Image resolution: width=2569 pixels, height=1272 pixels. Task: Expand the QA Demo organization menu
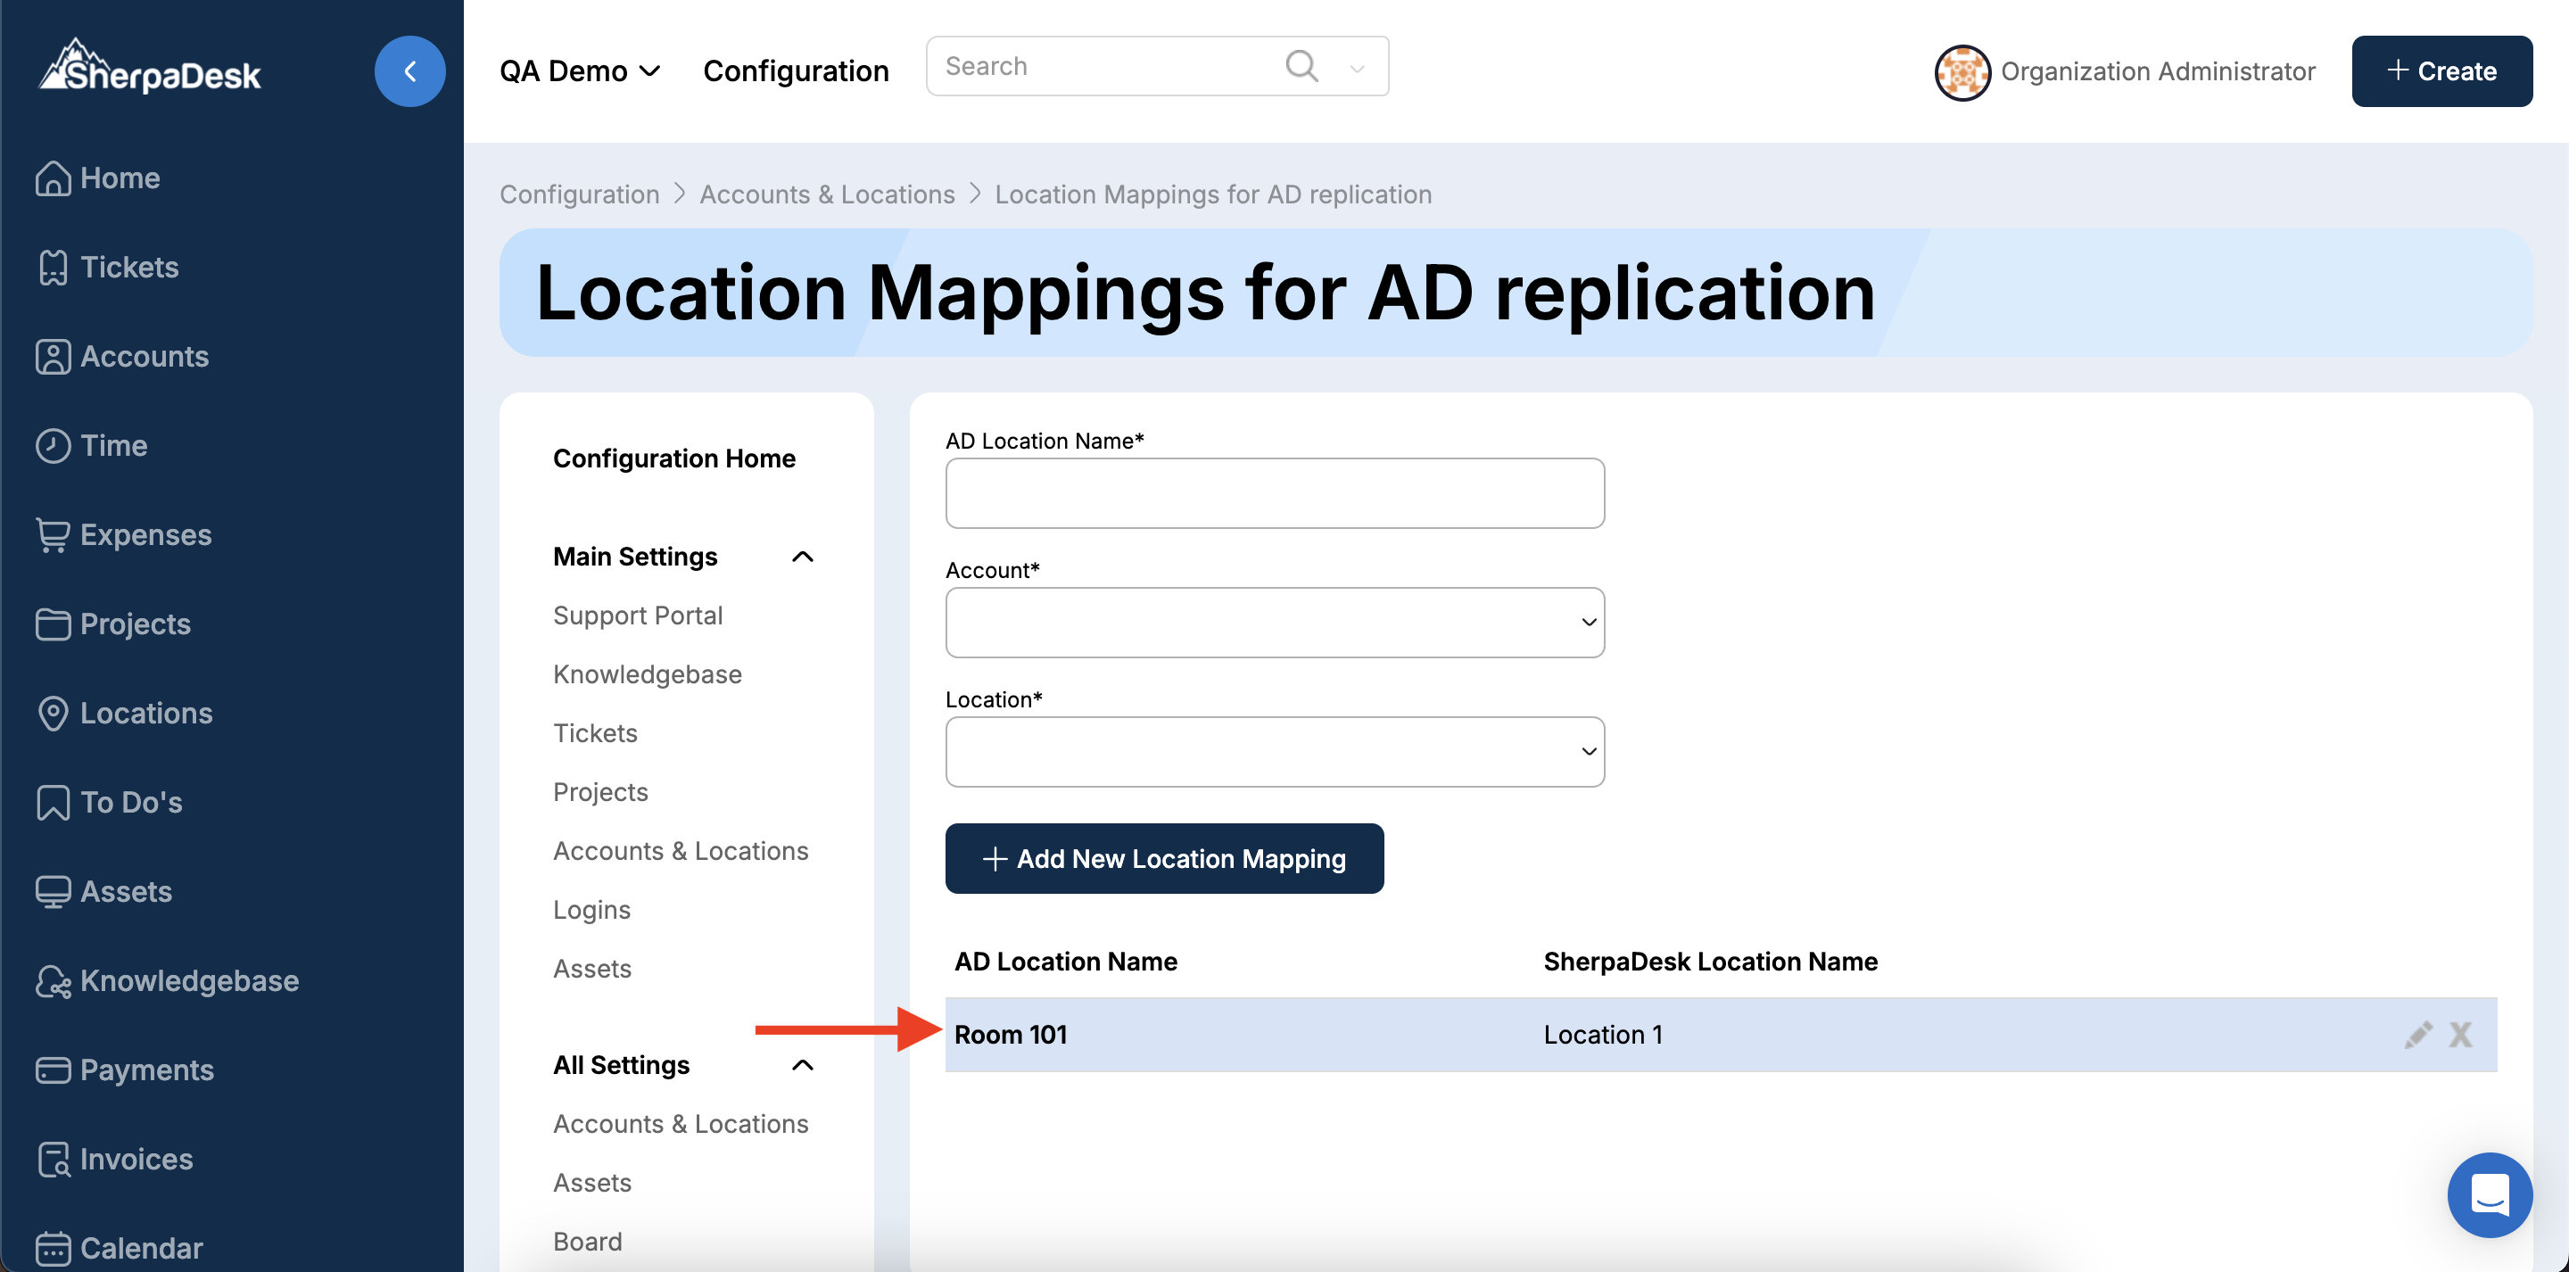pos(580,70)
